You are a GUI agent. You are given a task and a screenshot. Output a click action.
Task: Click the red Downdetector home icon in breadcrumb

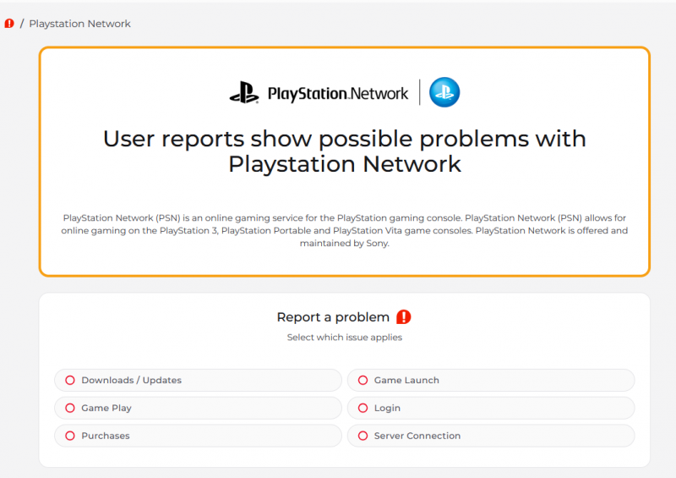(9, 24)
